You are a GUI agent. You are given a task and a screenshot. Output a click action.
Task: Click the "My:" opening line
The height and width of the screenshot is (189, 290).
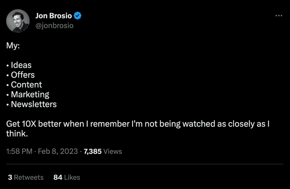[x=13, y=46]
